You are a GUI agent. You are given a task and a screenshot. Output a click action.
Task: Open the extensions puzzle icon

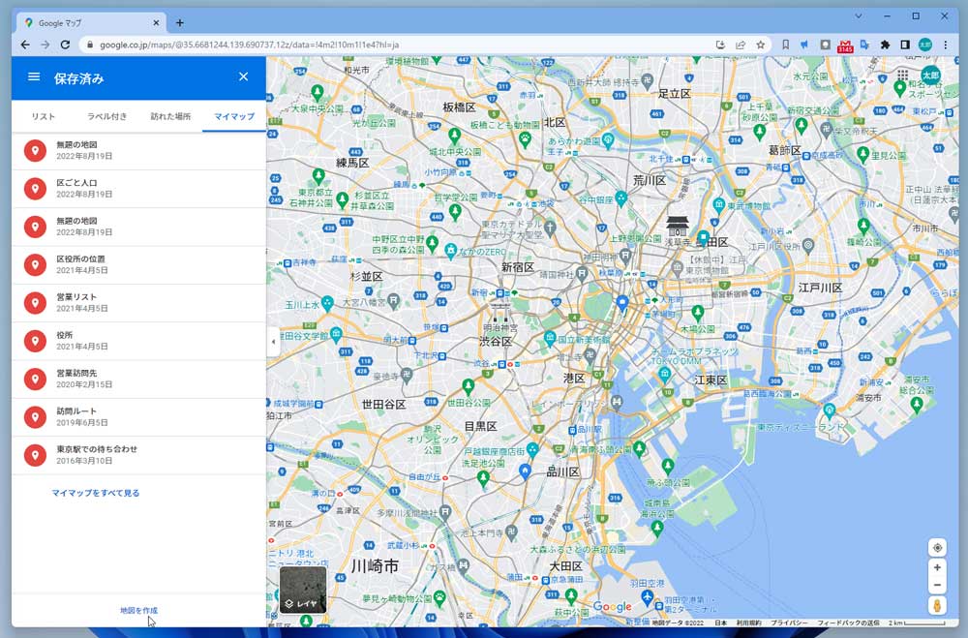[886, 45]
